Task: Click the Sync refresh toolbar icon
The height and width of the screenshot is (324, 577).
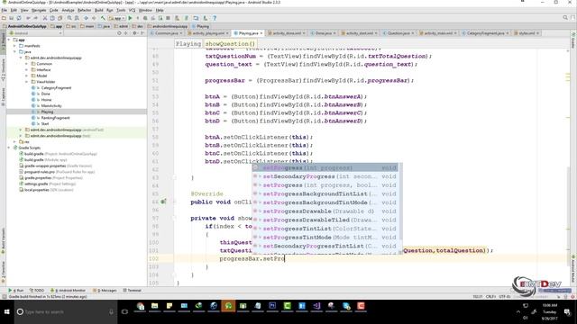Action: pyautogui.click(x=19, y=18)
